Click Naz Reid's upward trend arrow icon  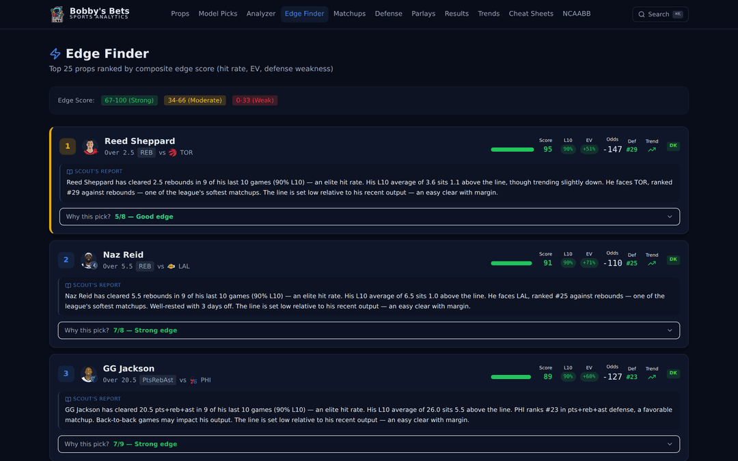pyautogui.click(x=652, y=264)
